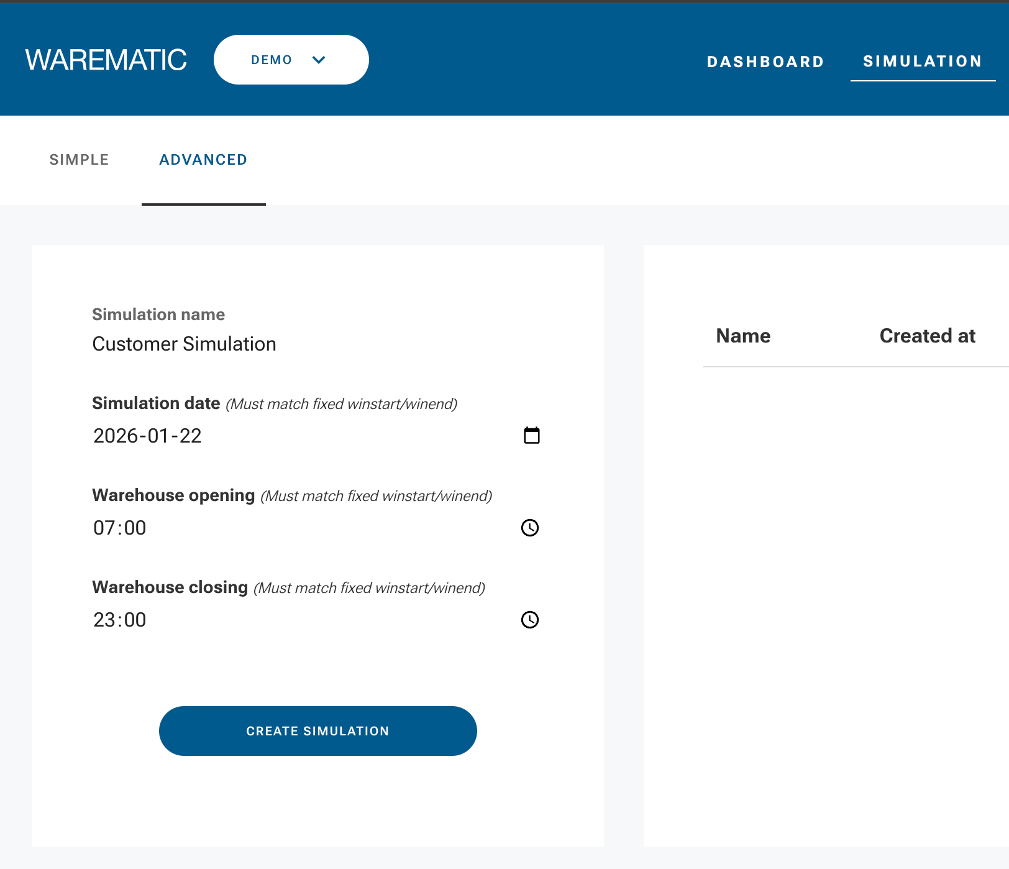The image size is (1009, 869).
Task: Sort simulations by the Name column
Action: pos(743,336)
